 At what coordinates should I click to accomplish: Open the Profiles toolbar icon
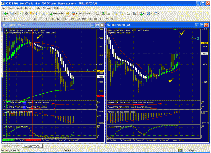(12, 13)
